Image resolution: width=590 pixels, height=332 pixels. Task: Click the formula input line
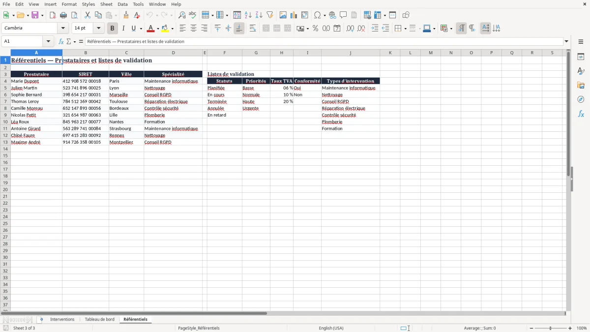pos(324,42)
